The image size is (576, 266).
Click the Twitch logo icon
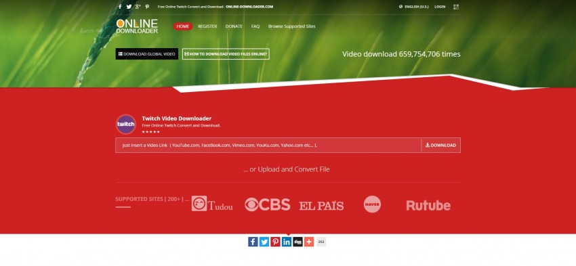click(x=126, y=125)
